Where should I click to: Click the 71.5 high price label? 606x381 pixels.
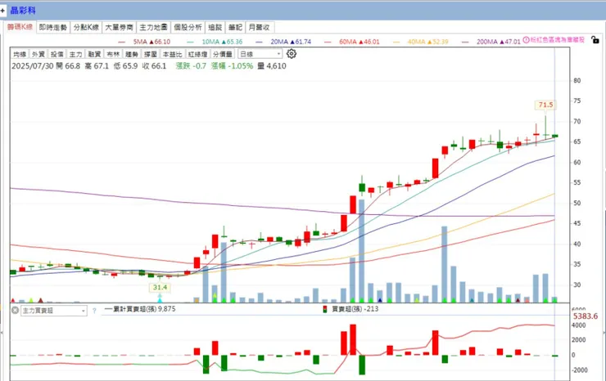pos(545,105)
